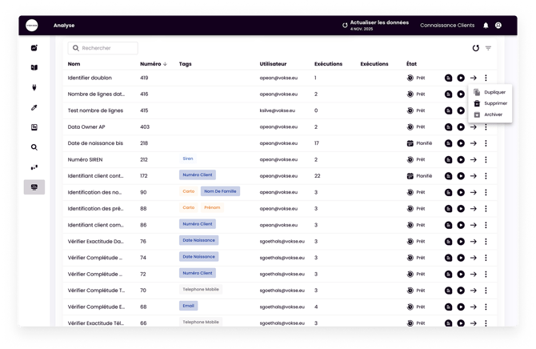Open three-dot menu for Numéro SIREN row

[486, 160]
